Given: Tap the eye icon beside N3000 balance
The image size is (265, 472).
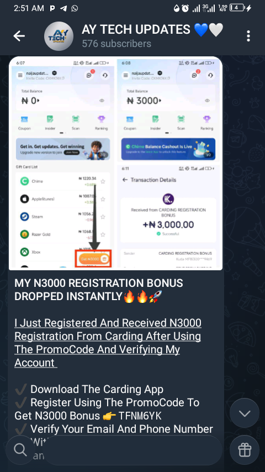Looking at the screenshot, I should tap(207, 101).
